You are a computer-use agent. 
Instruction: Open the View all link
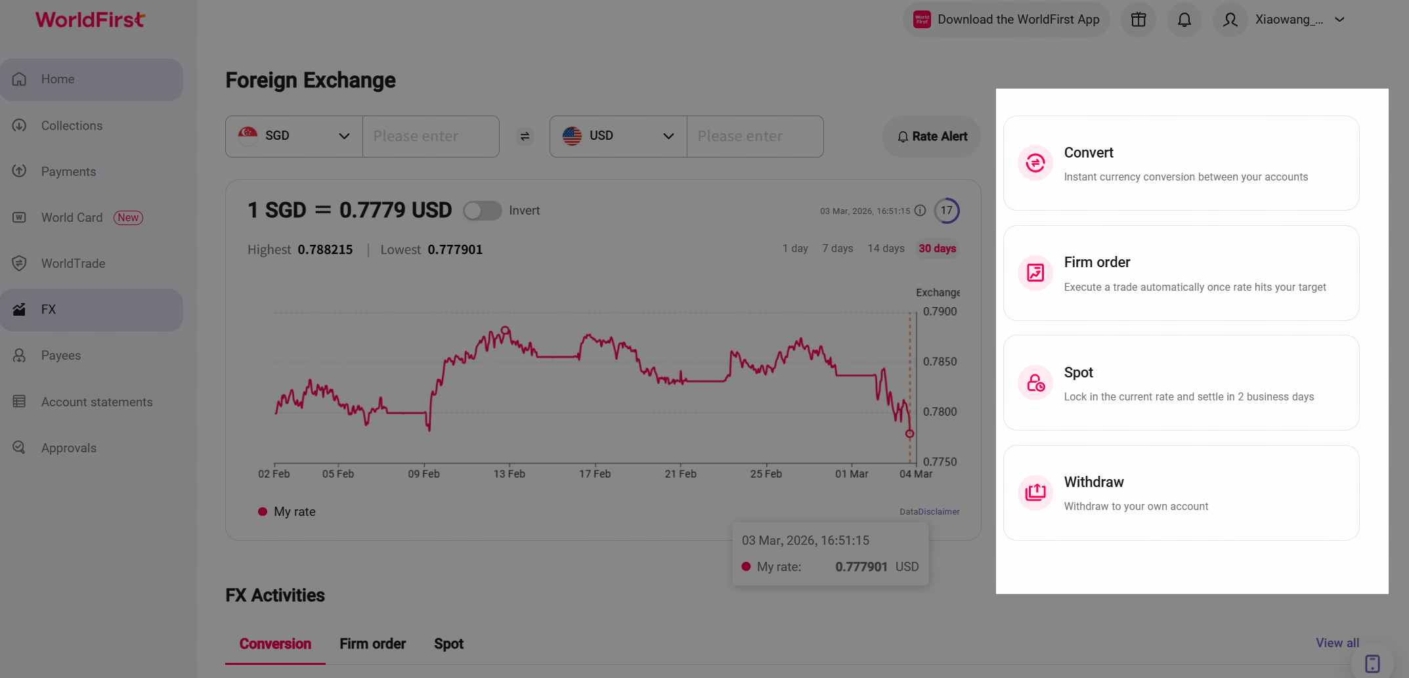(x=1337, y=643)
